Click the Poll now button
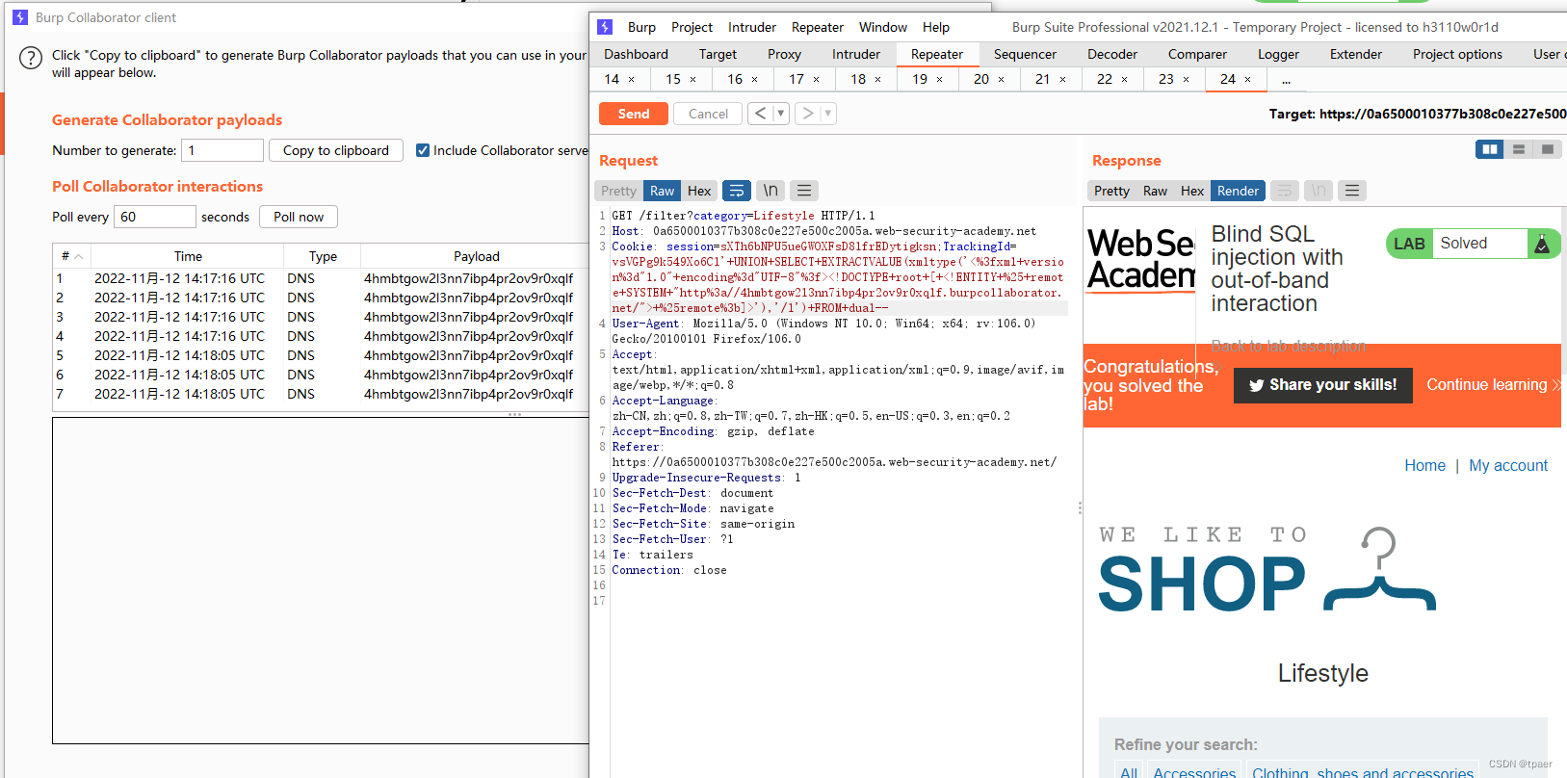The image size is (1567, 778). [299, 217]
